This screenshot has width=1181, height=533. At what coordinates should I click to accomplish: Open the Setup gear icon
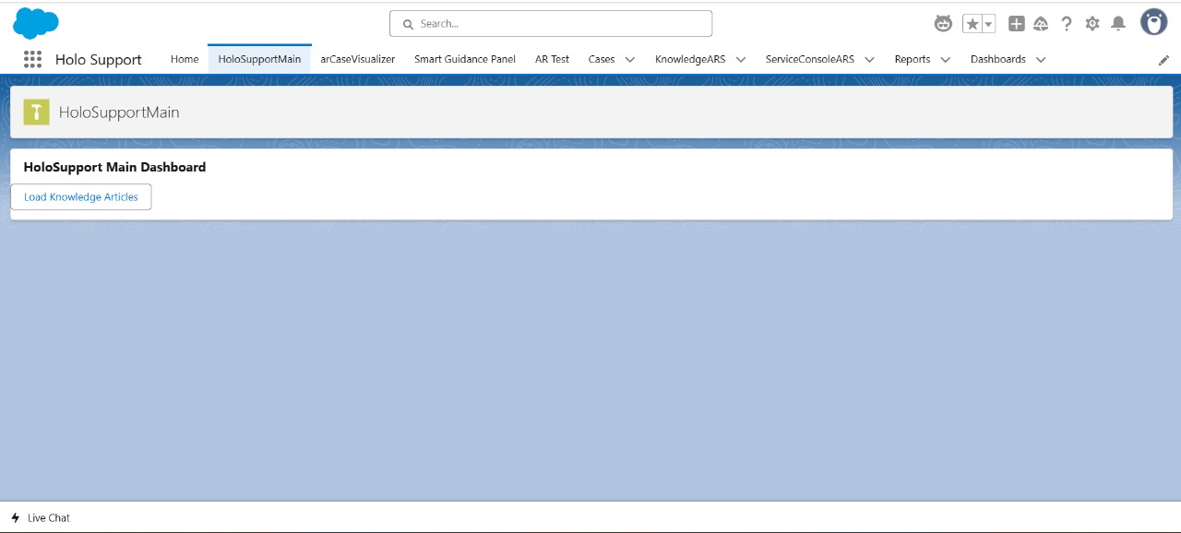coord(1092,24)
